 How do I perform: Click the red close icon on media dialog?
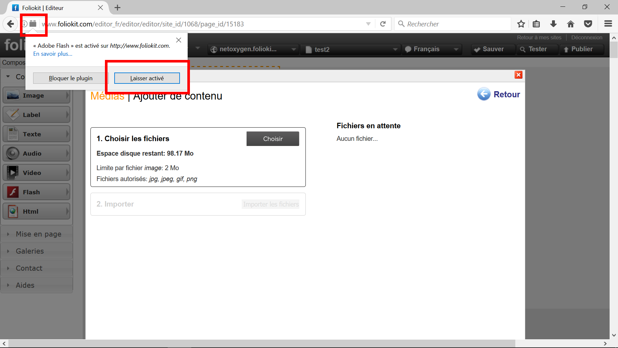[518, 75]
